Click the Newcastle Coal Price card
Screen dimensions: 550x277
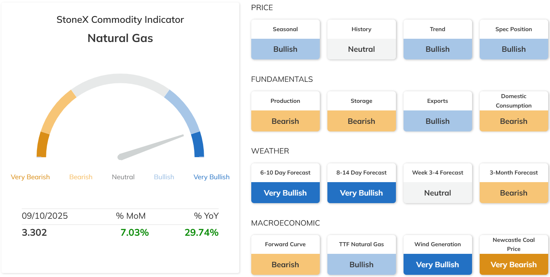[x=514, y=255]
